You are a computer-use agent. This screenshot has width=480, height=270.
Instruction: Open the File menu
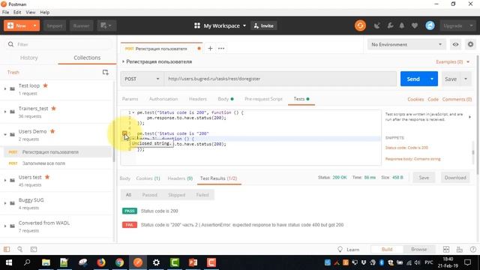[x=5, y=12]
